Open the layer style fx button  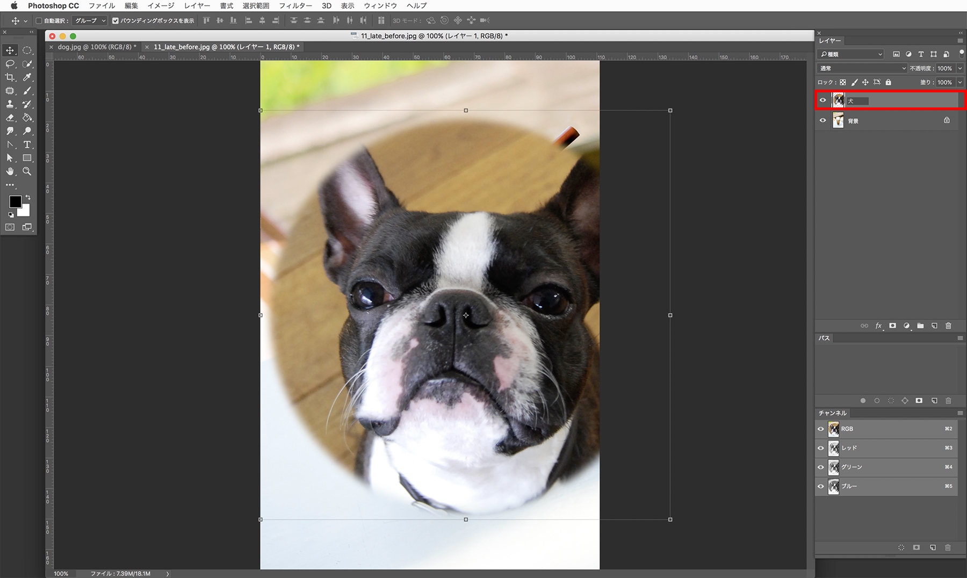point(879,326)
